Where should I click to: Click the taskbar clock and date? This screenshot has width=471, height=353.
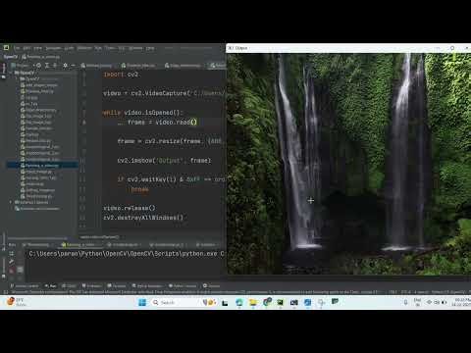coord(461,302)
